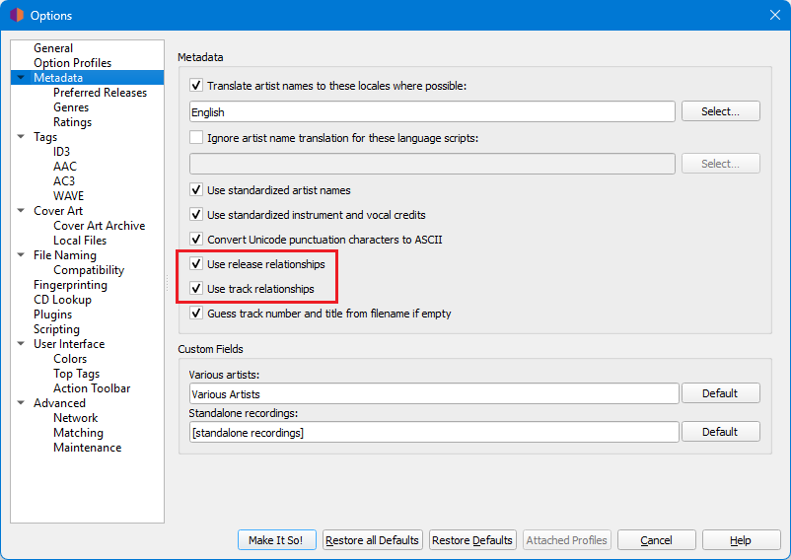Toggle 'Translate artist names to these locales' checkbox
The image size is (791, 560).
pyautogui.click(x=196, y=86)
